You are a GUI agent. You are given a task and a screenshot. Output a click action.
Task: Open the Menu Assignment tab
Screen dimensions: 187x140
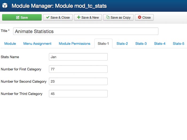point(37,43)
